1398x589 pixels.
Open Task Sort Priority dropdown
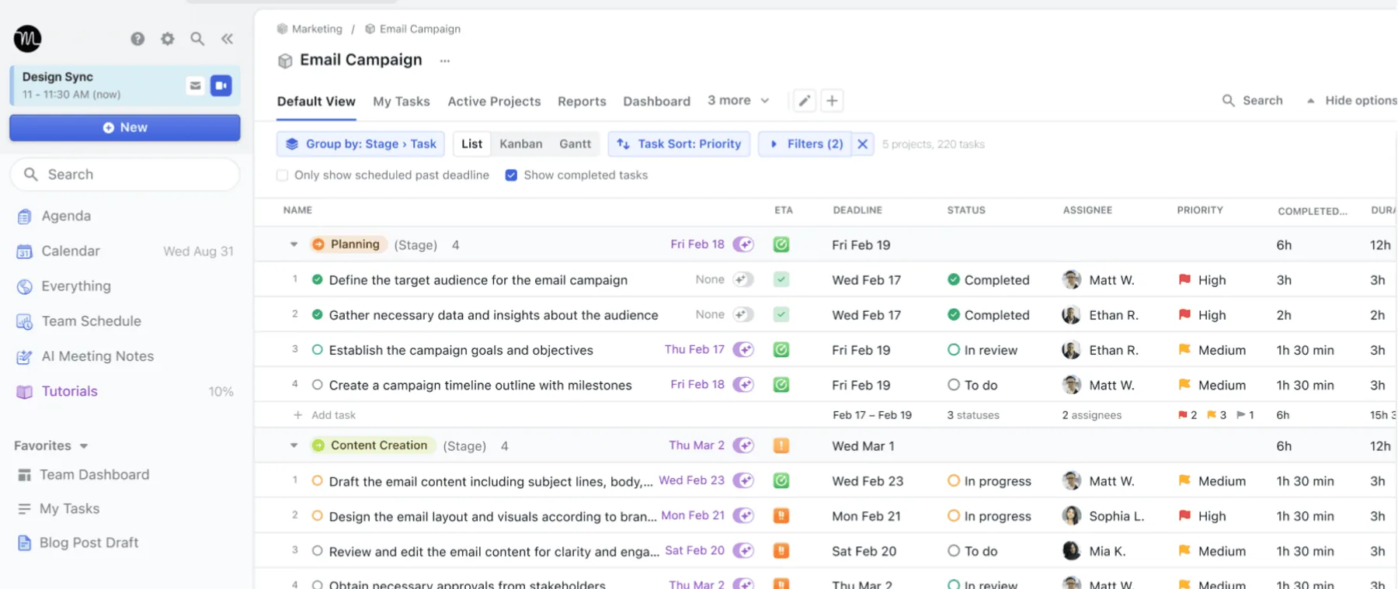tap(679, 144)
